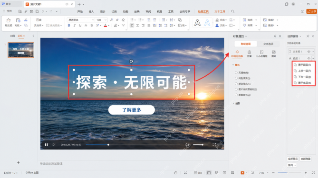
Task: Switch to Text Options tab in properties
Action: [x=268, y=44]
